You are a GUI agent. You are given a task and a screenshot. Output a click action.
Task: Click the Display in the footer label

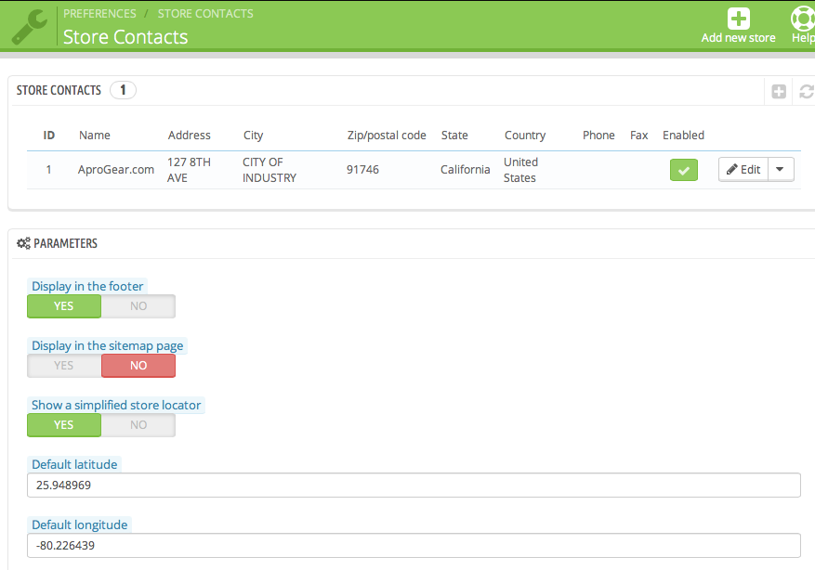(87, 286)
